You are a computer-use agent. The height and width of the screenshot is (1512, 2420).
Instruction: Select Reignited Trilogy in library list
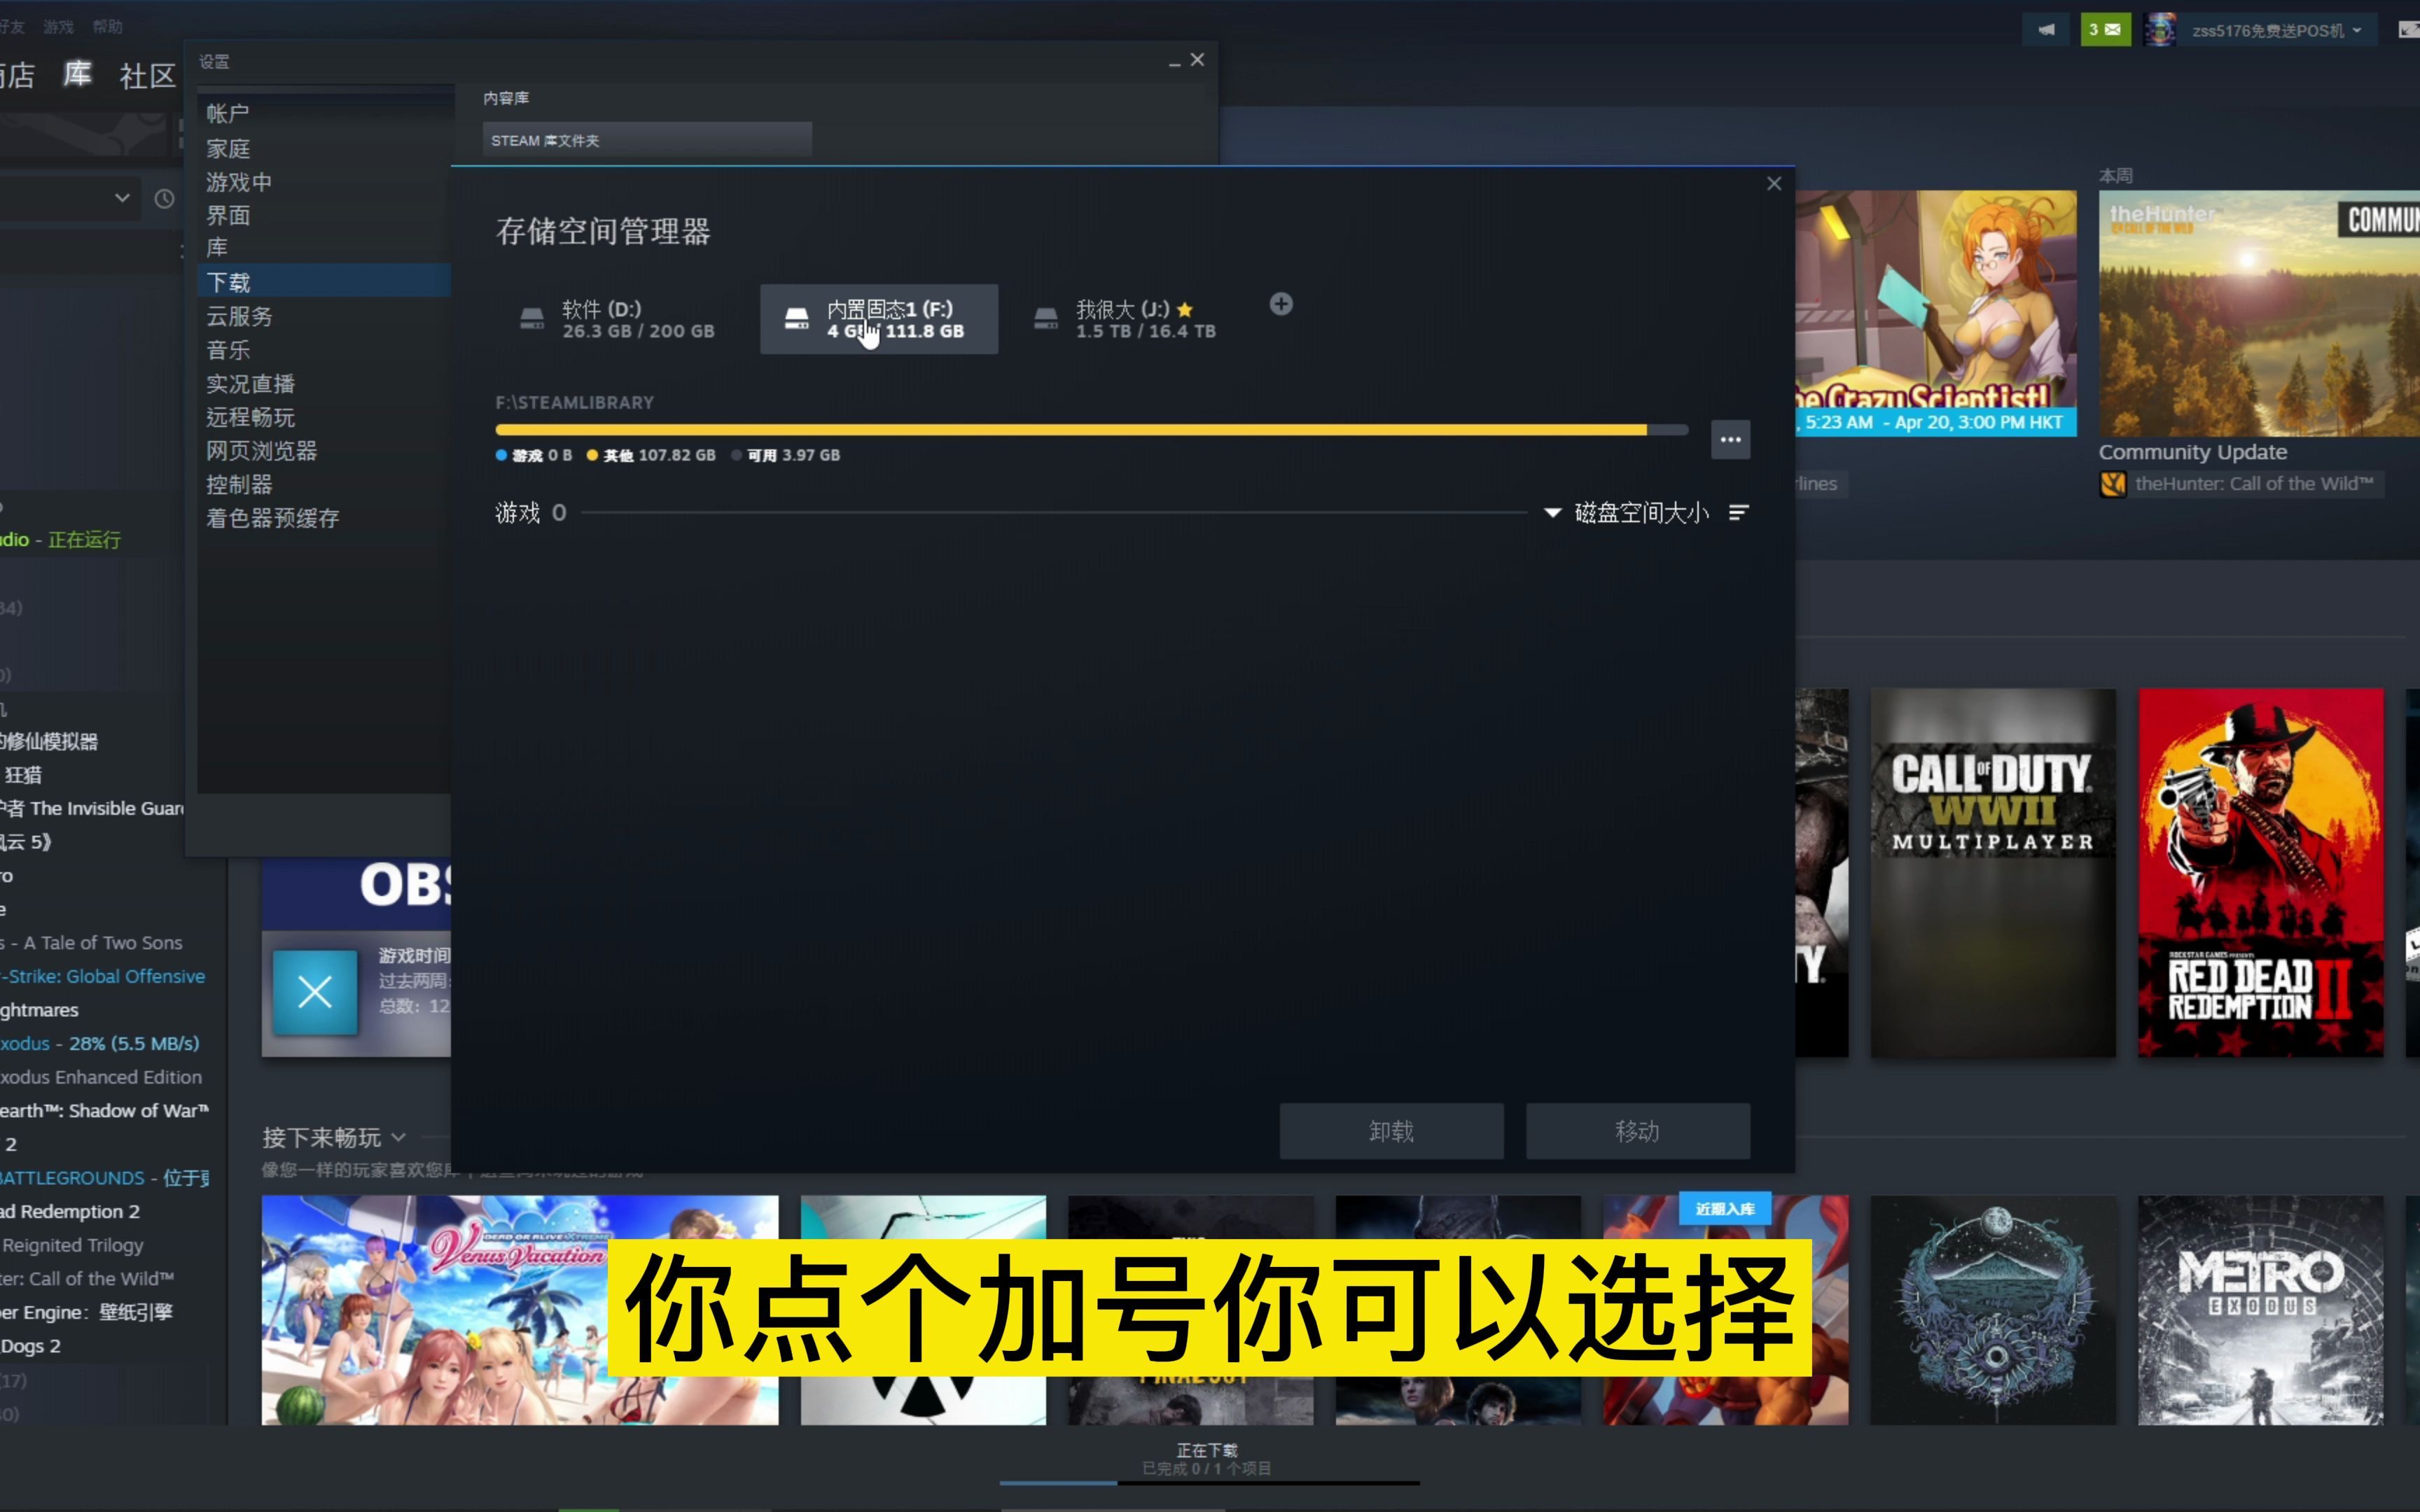click(x=72, y=1245)
